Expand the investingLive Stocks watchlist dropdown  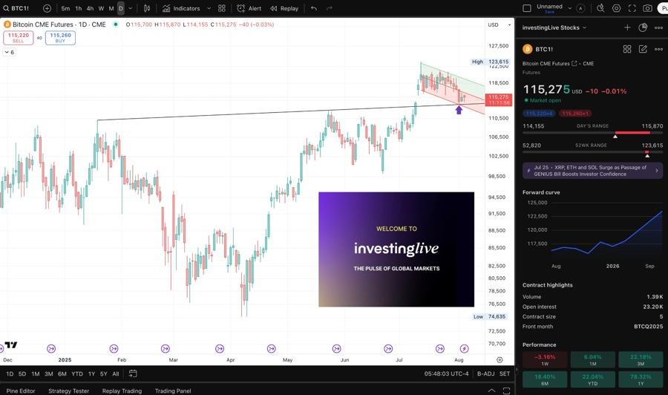click(x=585, y=27)
